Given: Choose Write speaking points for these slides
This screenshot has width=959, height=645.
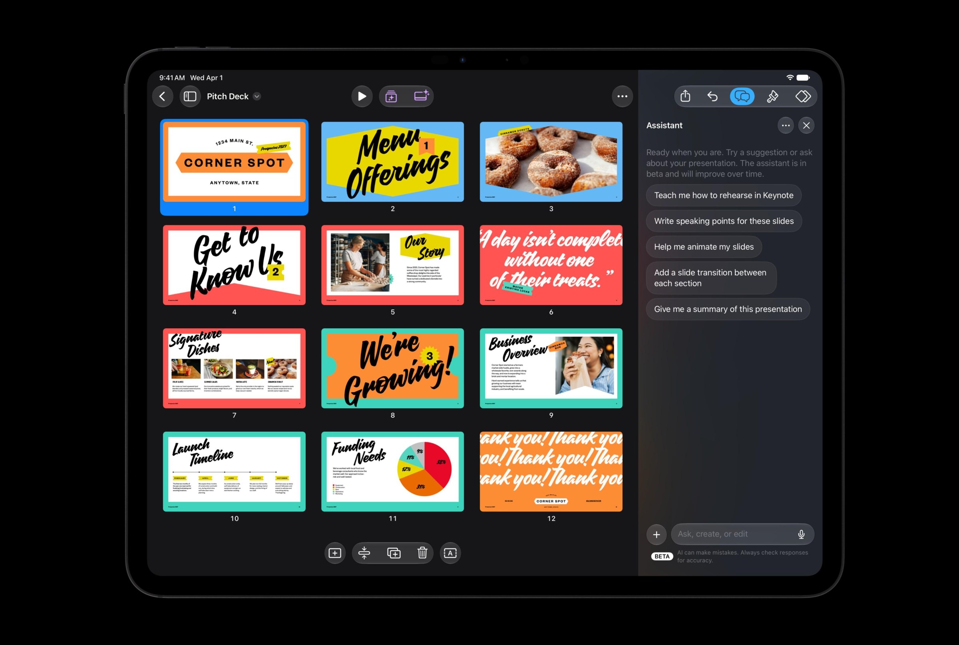Looking at the screenshot, I should coord(724,221).
